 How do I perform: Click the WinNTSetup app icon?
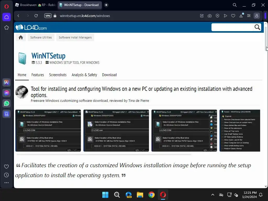(x=23, y=58)
